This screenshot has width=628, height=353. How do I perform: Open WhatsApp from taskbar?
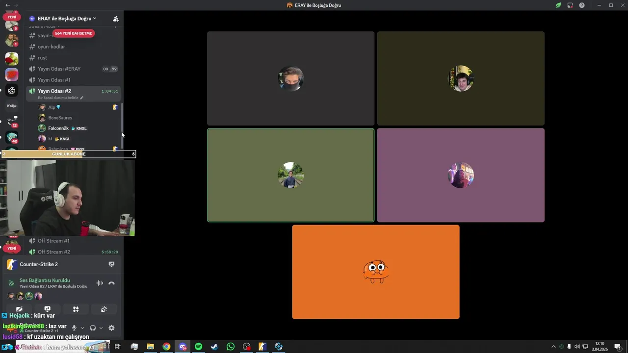tap(231, 347)
